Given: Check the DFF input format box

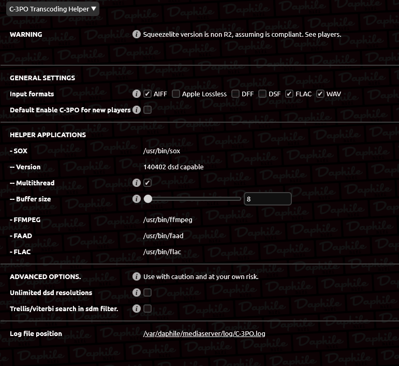Looking at the screenshot, I should (235, 94).
